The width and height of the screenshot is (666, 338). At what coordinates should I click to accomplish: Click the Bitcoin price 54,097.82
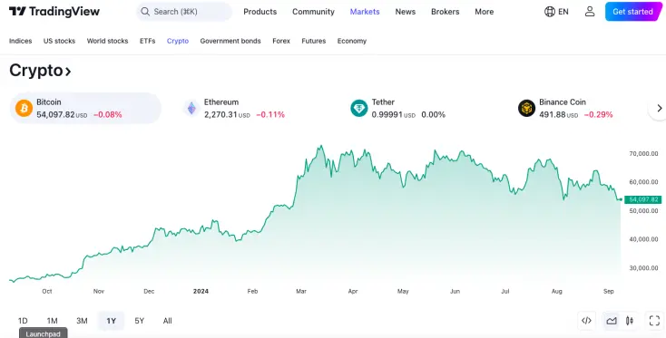pos(55,114)
